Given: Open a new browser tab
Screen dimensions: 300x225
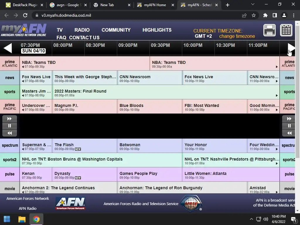Looking at the screenshot, I should coord(227,5).
